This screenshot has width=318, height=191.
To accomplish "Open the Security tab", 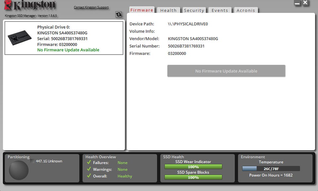I will click(194, 10).
